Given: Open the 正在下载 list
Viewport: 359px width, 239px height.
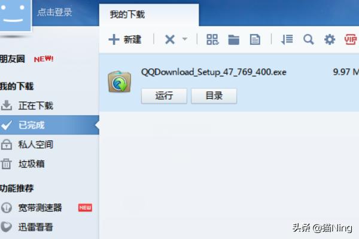Looking at the screenshot, I should point(36,106).
